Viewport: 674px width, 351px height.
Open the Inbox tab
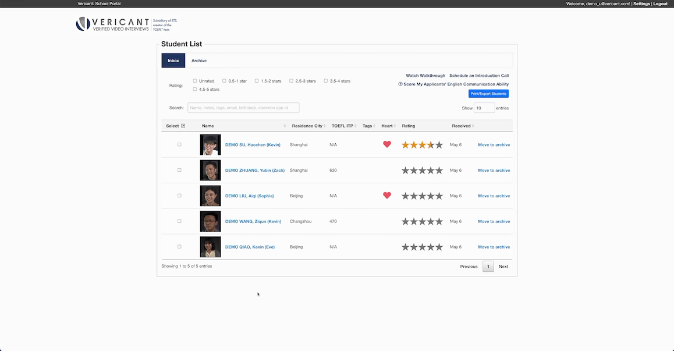point(173,61)
